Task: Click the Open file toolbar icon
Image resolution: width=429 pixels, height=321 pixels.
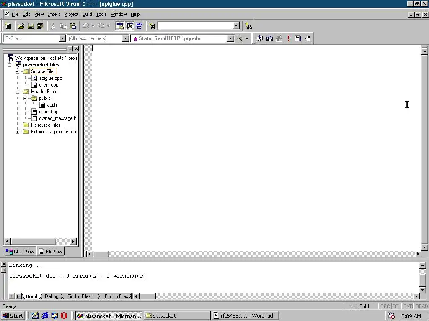Action: click(21, 26)
